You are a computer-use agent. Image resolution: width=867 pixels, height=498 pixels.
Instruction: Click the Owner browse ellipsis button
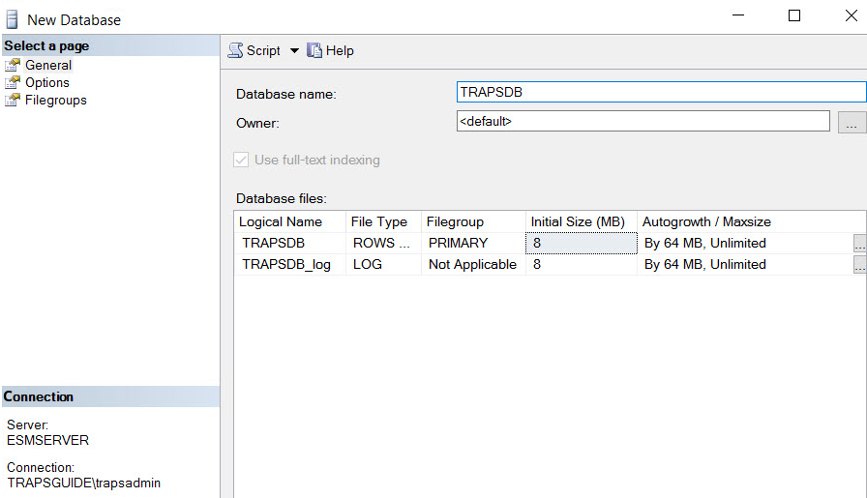(x=851, y=123)
